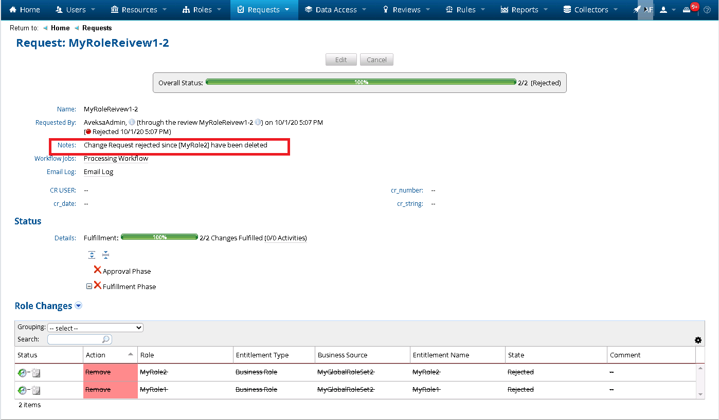Click the Overall Status progress bar

[361, 82]
